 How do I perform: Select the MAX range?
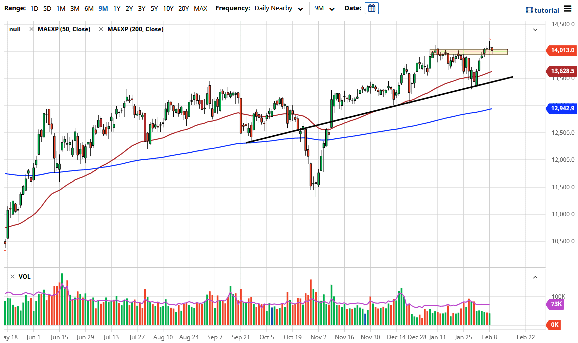200,8
